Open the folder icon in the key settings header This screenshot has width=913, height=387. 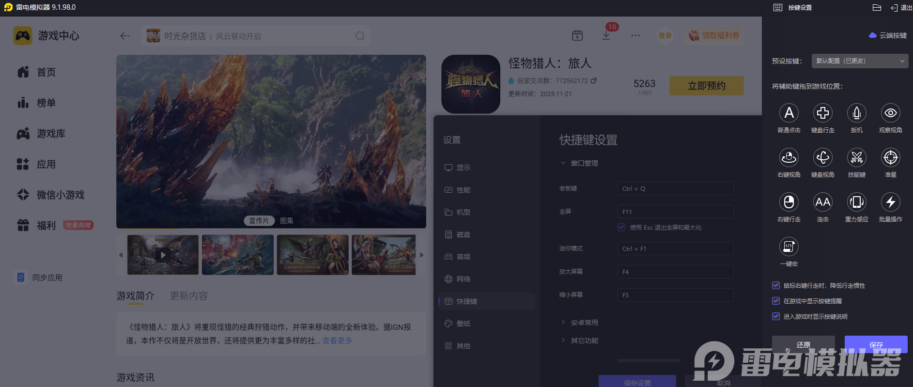[877, 7]
